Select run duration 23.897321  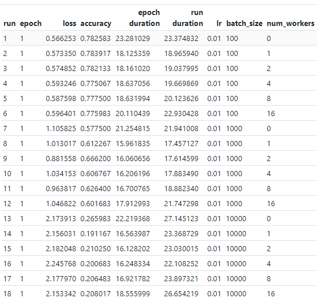[181, 279]
